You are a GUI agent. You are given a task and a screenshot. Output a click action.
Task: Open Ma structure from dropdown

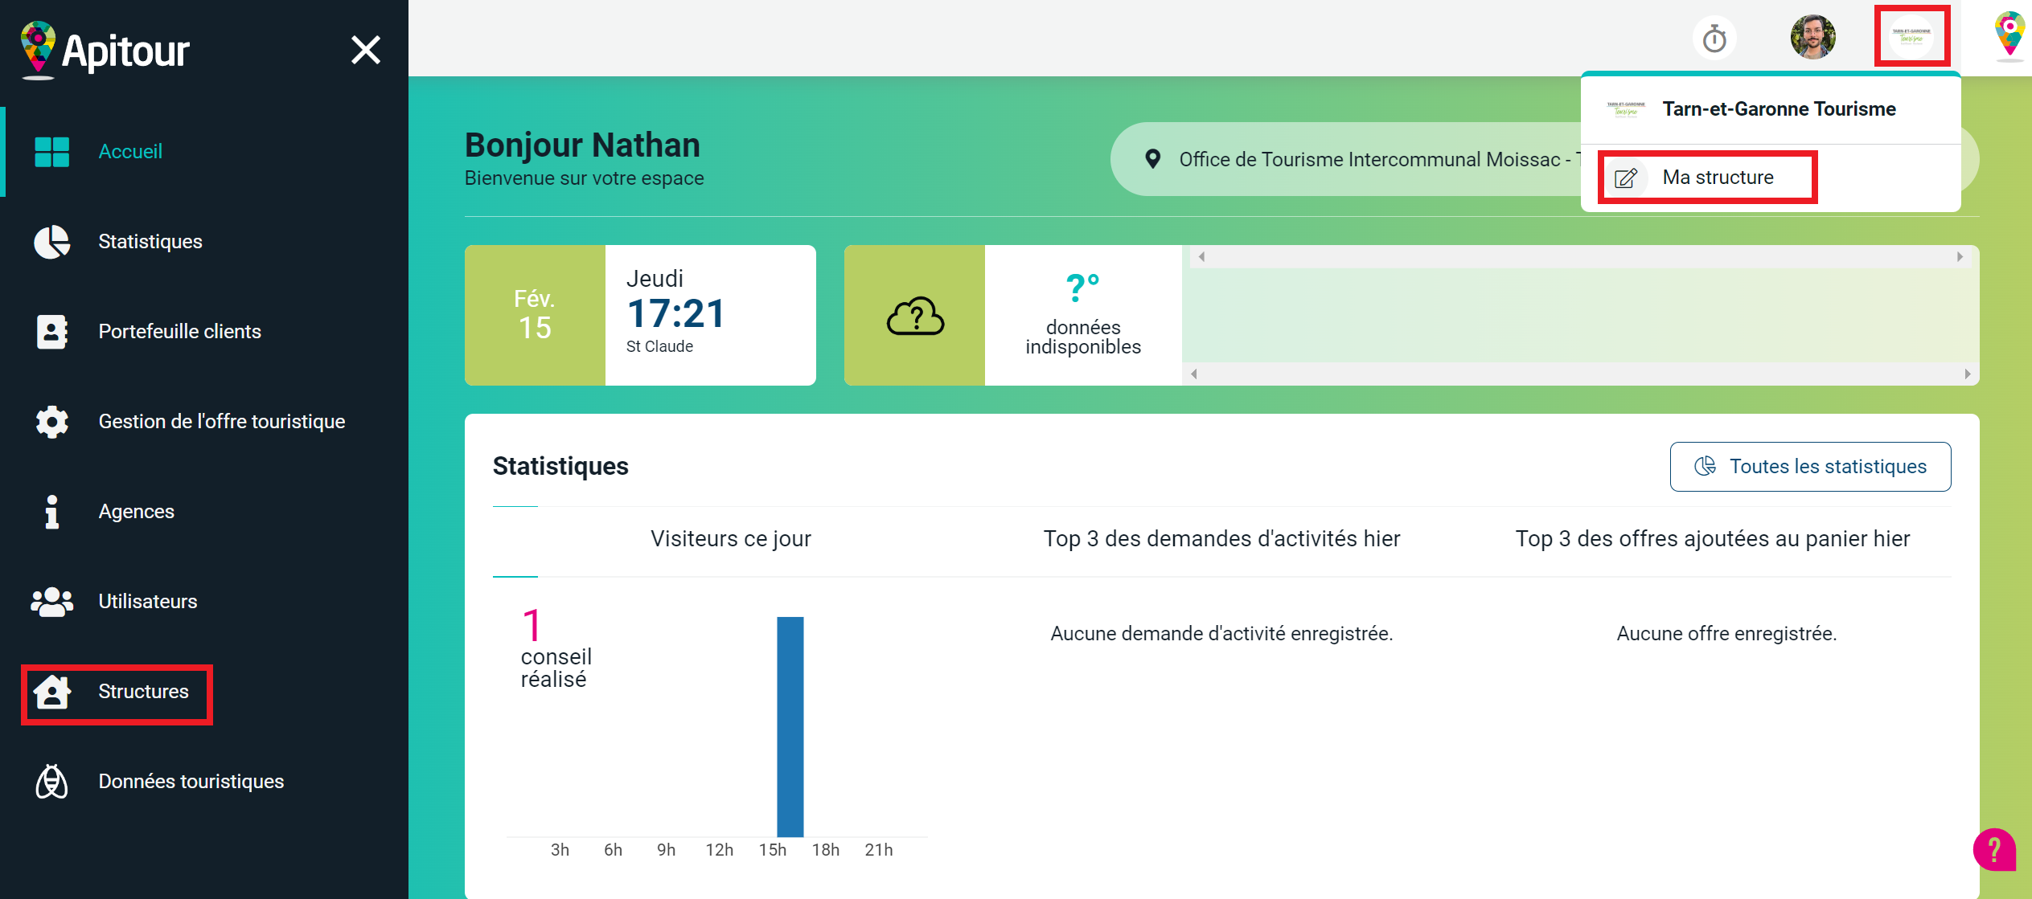click(x=1717, y=178)
